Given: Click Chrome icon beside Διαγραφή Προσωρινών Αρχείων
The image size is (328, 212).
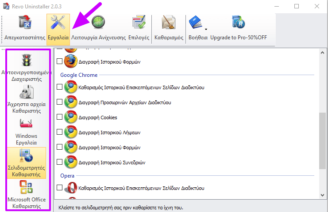Looking at the screenshot, I should pyautogui.click(x=71, y=102).
